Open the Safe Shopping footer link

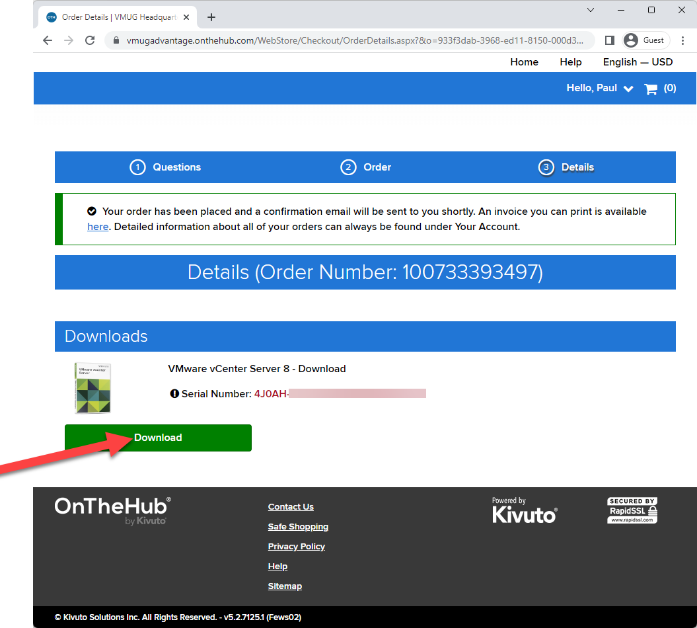coord(298,527)
